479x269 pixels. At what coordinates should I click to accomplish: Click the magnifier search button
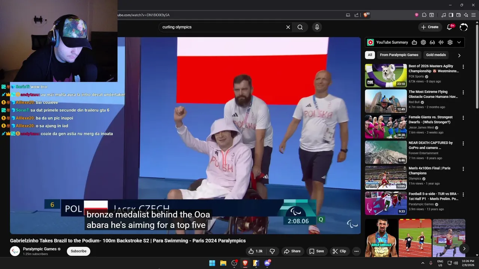point(300,27)
